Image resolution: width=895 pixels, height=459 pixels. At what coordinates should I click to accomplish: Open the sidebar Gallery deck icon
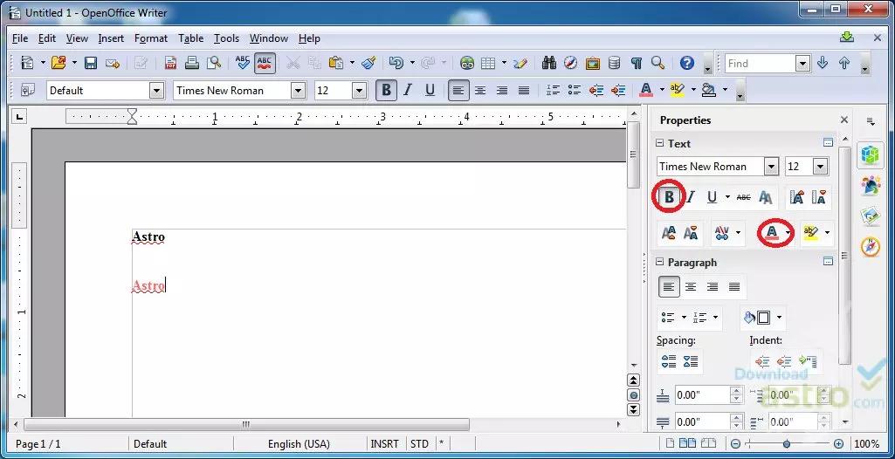click(871, 216)
